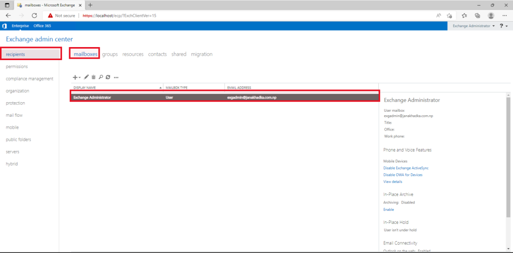Reload the page with browser refresh button

tap(35, 16)
